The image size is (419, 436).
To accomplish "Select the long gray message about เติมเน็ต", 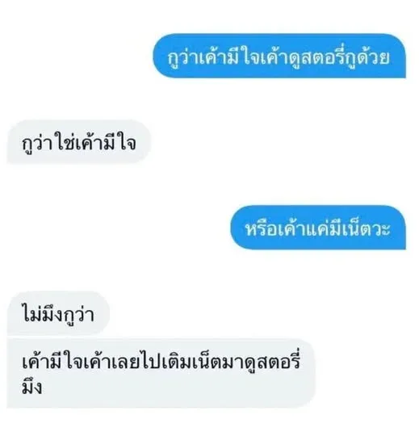I will point(161,373).
